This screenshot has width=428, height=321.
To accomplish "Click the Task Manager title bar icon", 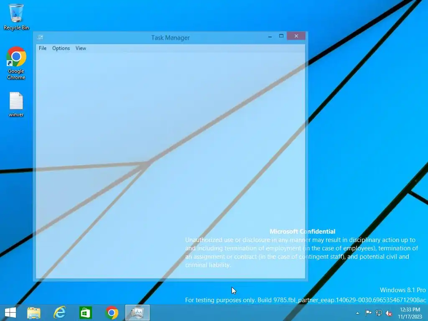I will (x=40, y=37).
